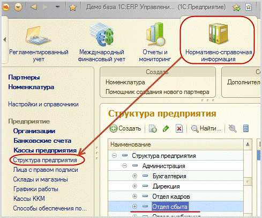Image resolution: width=262 pixels, height=218 pixels.
Task: Select the Бухгалтерия row
Action: 176,176
